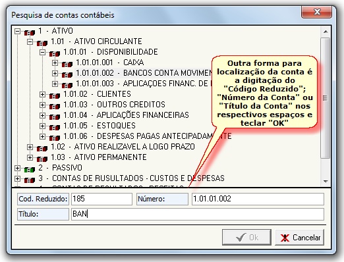The image size is (344, 262).
Task: Click the tree scrollbar up arrow
Action: [326, 32]
